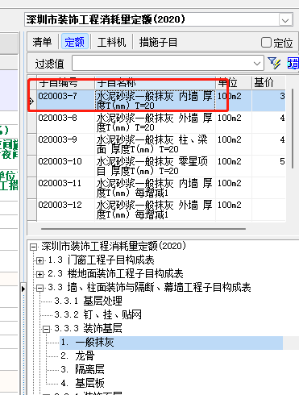Select tree item 1.3 门窗工程子目构成表
Screen dimensions: 299x395
coord(101,260)
